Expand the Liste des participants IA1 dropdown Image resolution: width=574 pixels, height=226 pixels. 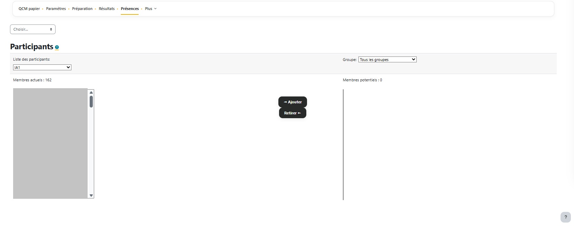[42, 68]
